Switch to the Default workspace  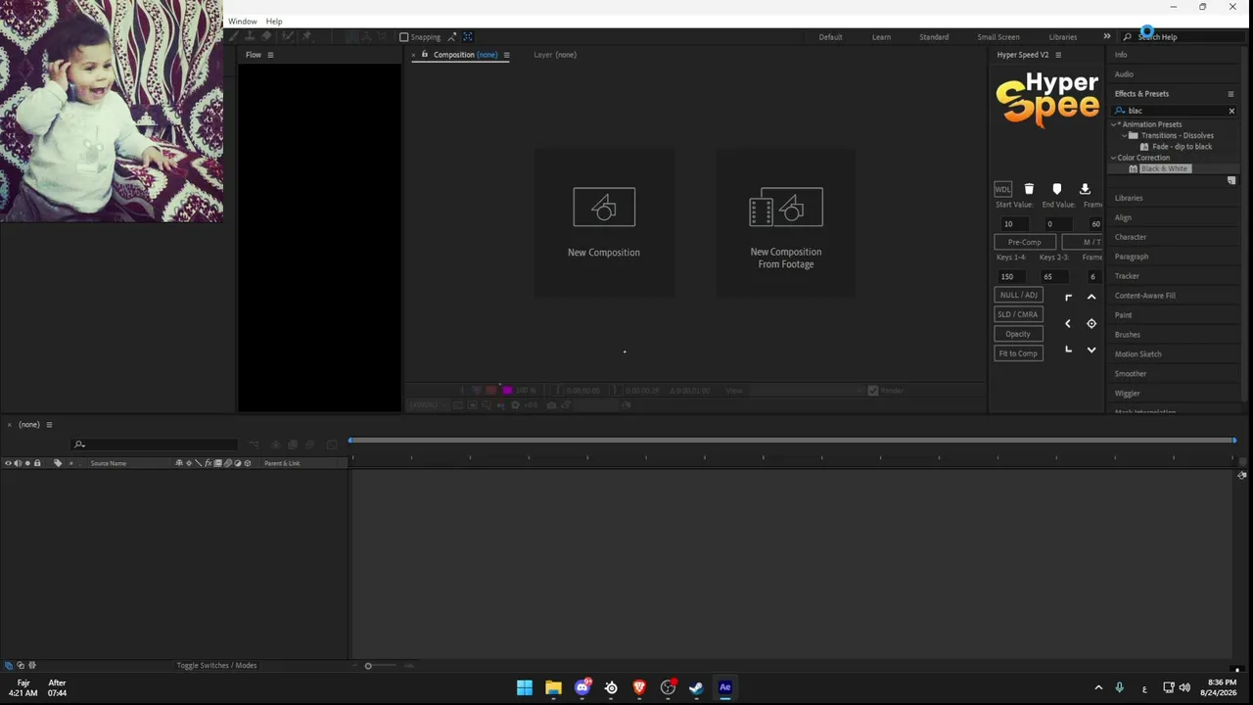(x=830, y=37)
